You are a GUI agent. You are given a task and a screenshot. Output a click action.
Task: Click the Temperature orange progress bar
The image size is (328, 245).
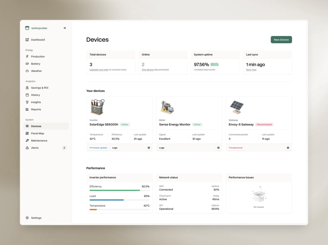point(119,209)
